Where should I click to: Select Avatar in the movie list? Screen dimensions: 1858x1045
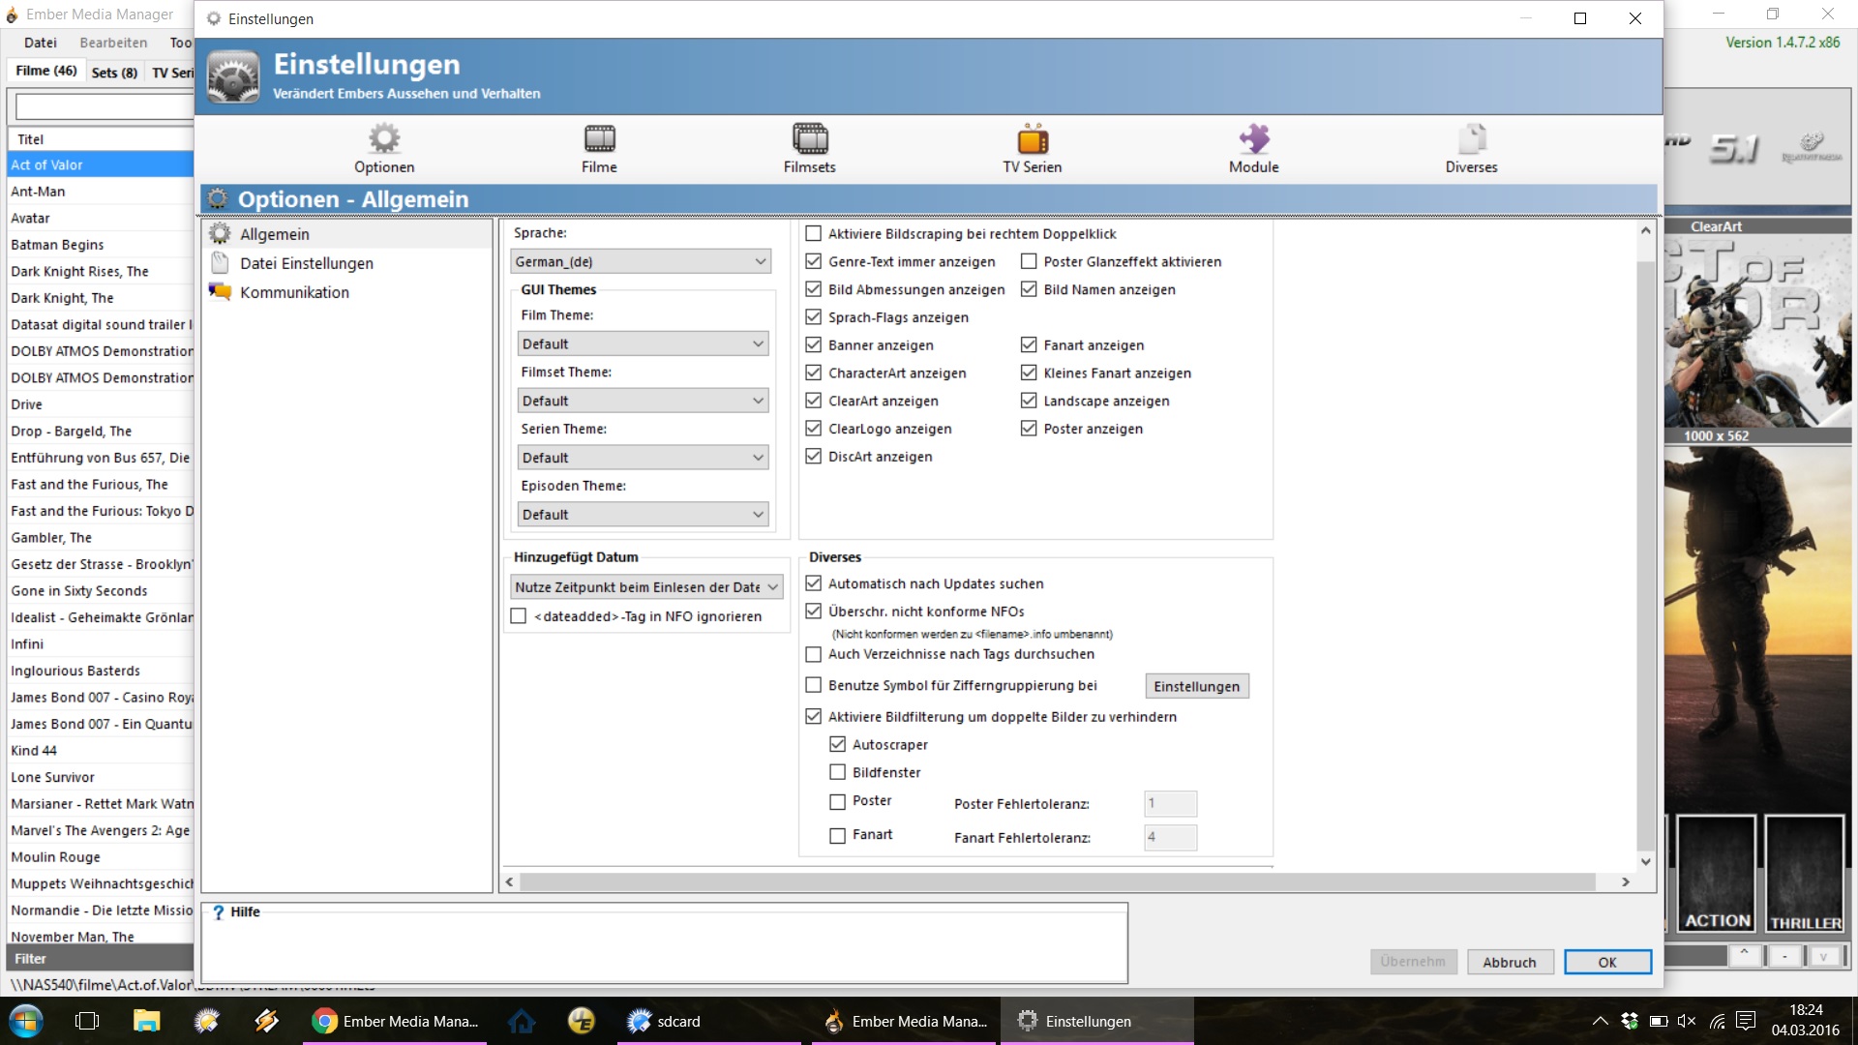click(x=101, y=219)
